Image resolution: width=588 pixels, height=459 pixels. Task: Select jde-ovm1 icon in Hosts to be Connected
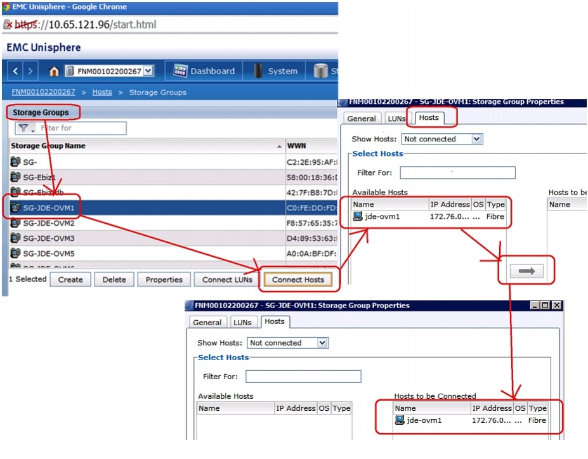pyautogui.click(x=400, y=420)
